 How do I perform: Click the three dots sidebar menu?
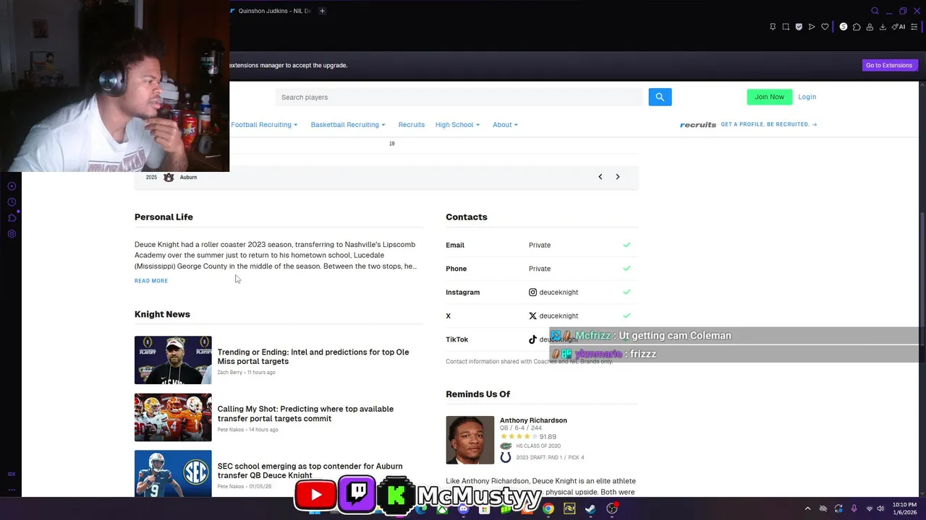pos(12,490)
